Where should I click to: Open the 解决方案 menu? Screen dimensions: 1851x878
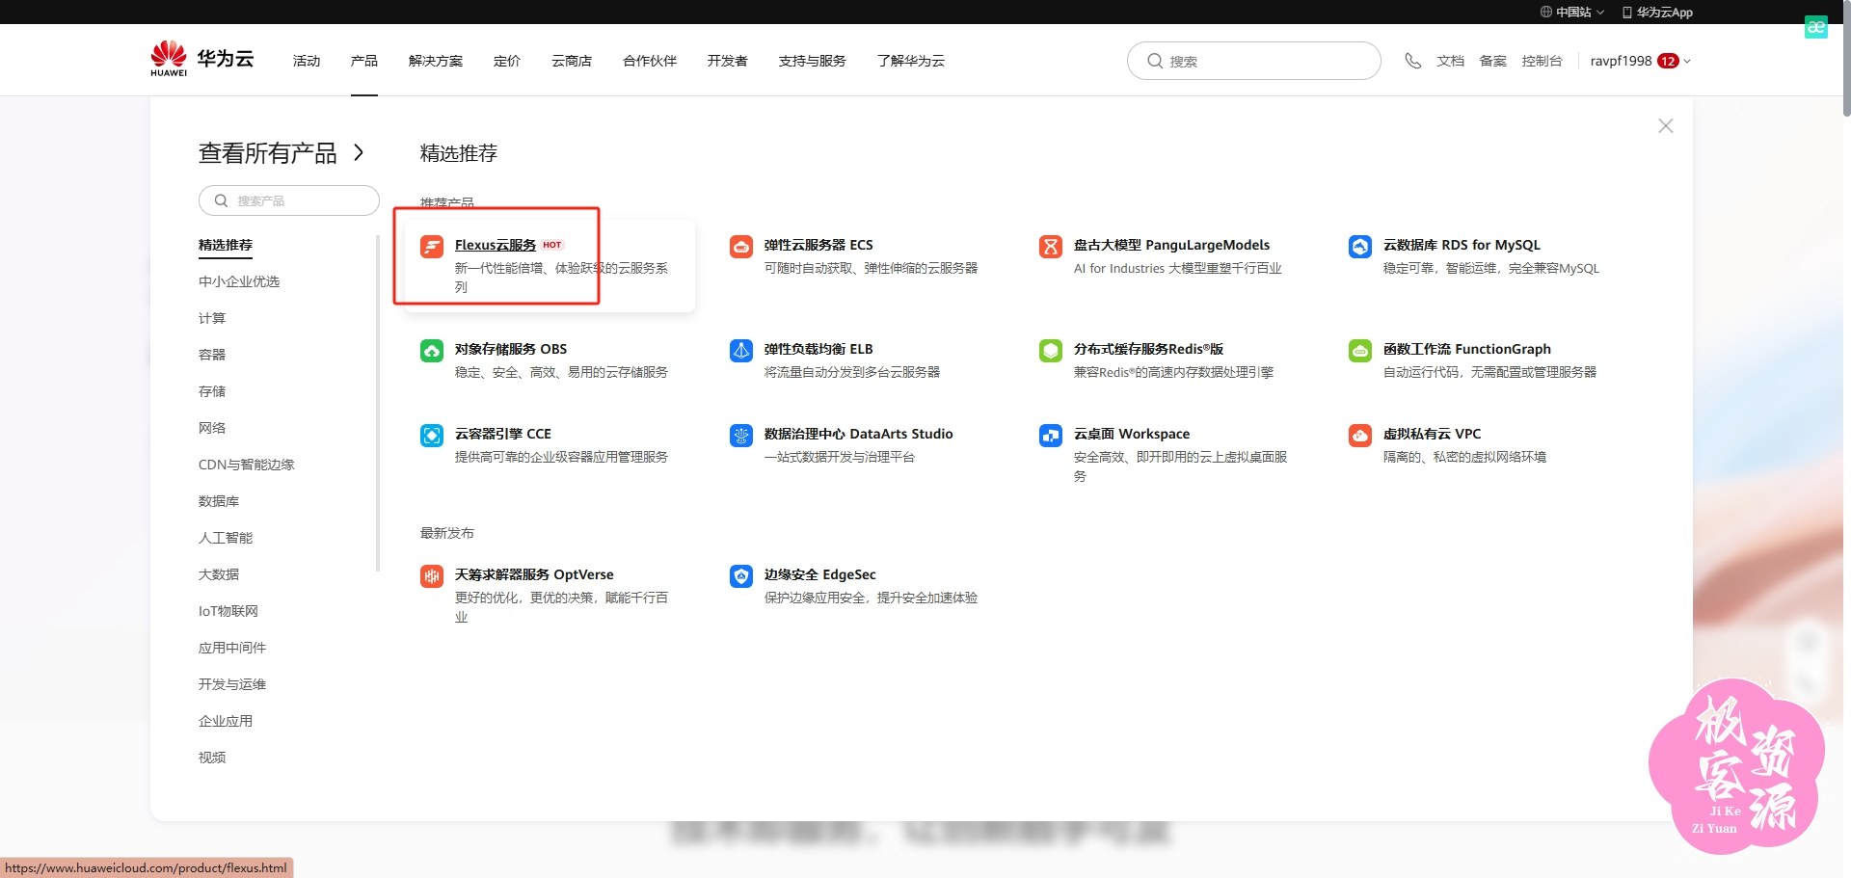[x=436, y=61]
